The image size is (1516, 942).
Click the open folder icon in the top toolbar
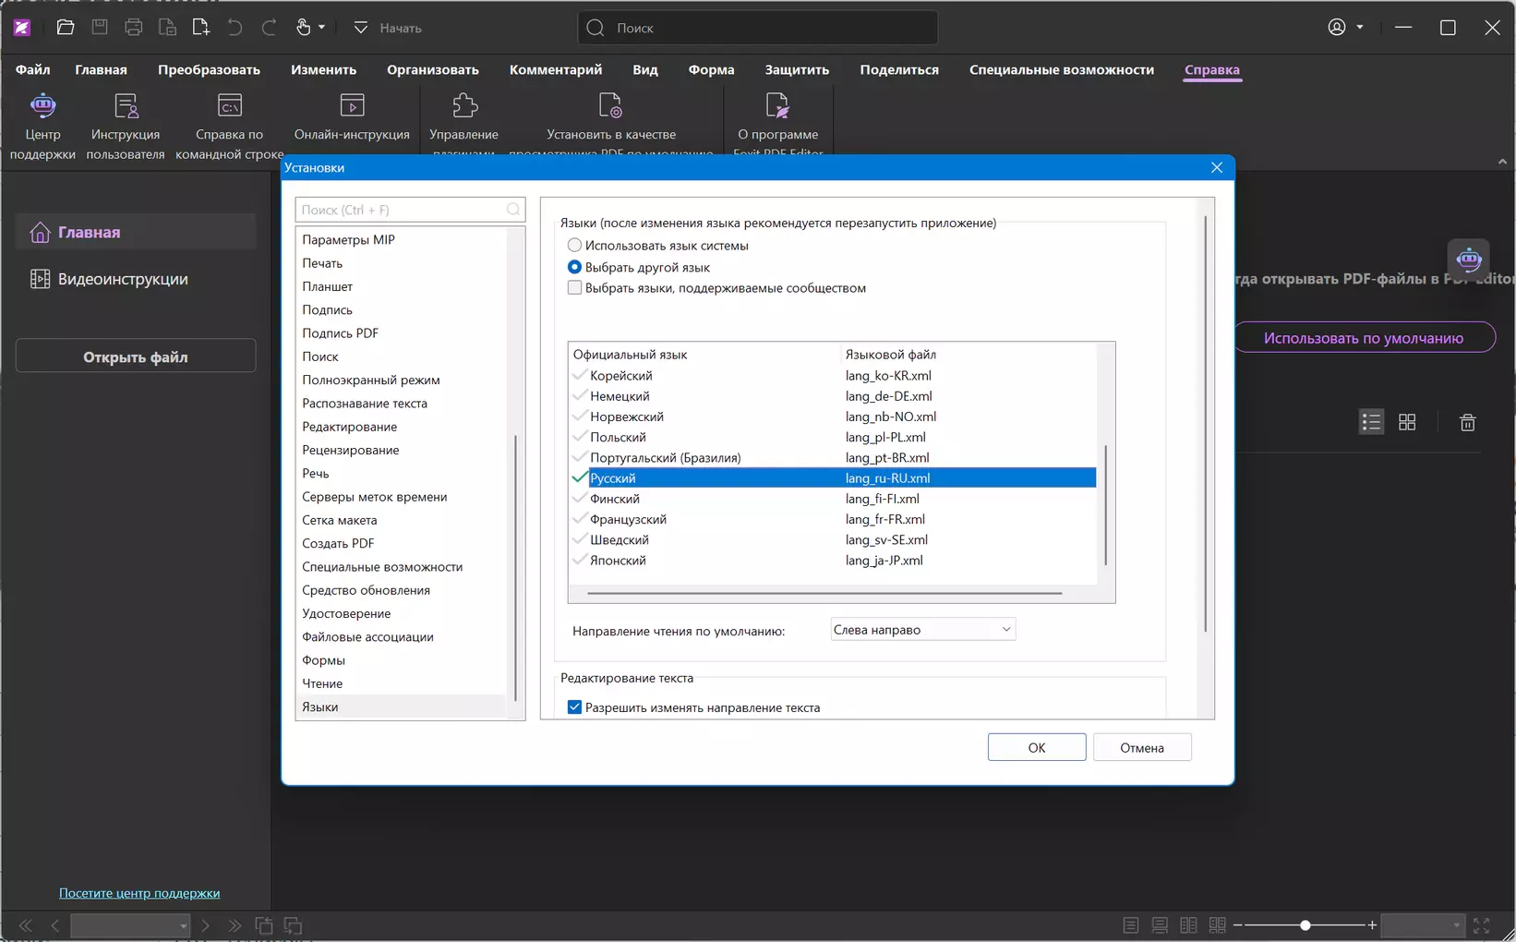[x=66, y=28]
